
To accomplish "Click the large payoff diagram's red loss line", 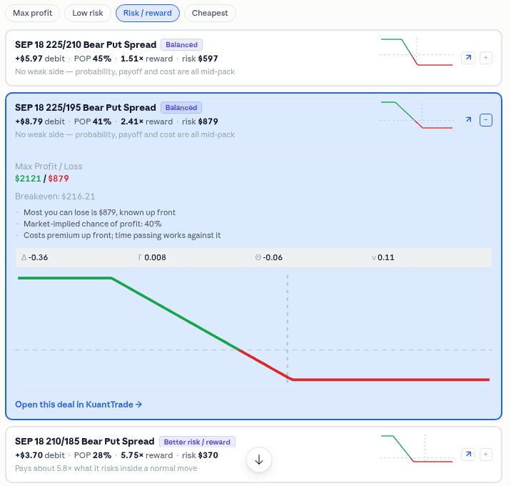I will point(391,380).
